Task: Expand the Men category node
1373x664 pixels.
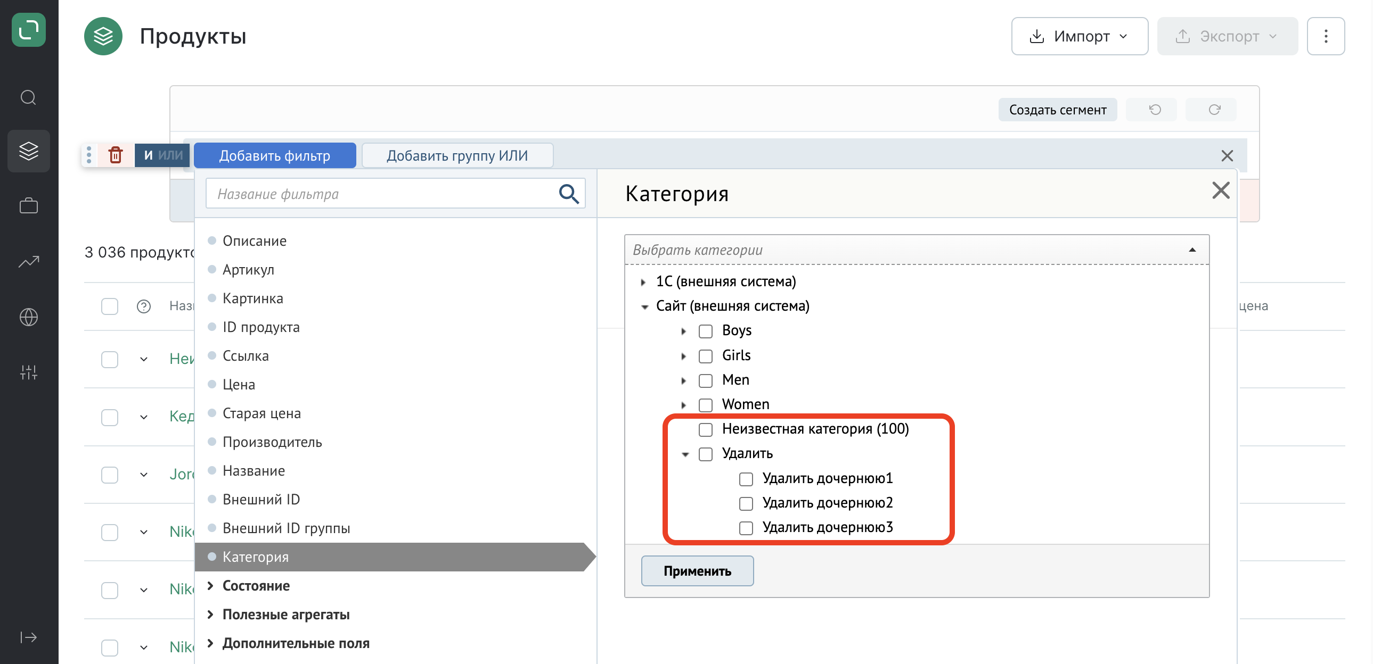Action: pyautogui.click(x=684, y=381)
